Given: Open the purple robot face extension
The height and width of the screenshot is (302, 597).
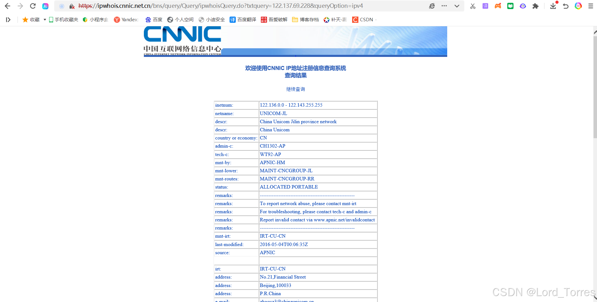Looking at the screenshot, I should tap(523, 6).
